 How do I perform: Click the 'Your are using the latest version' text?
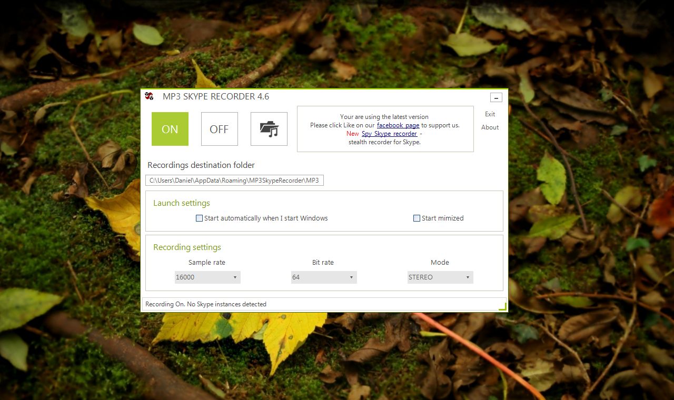point(384,117)
